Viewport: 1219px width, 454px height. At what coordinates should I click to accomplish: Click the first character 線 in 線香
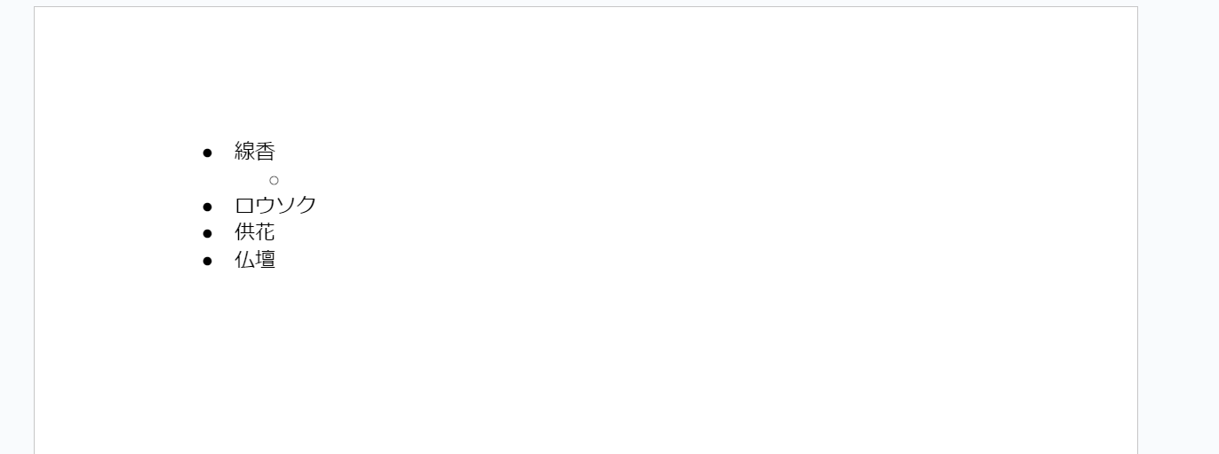coord(244,152)
